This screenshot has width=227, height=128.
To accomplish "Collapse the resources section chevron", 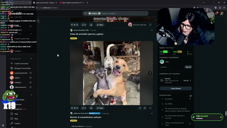I will (x=31, y=95).
